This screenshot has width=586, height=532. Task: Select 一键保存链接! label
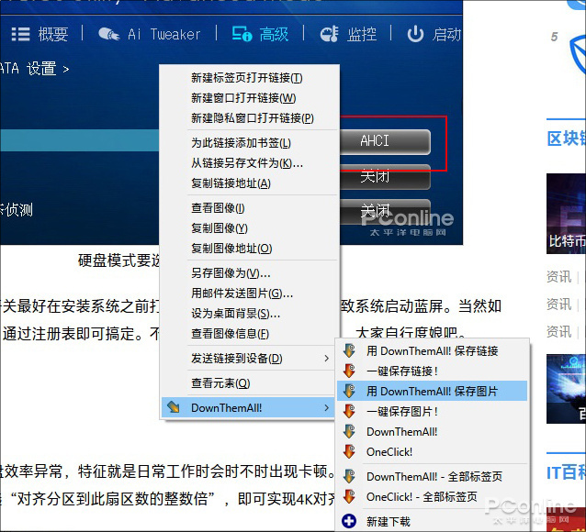[401, 371]
